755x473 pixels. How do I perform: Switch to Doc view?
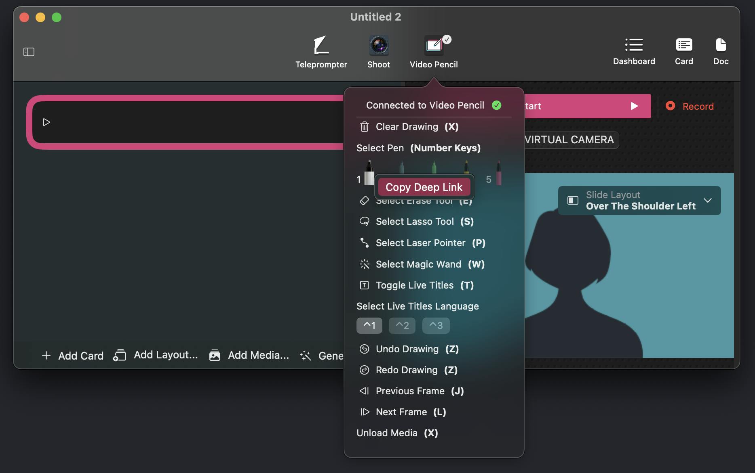721,51
